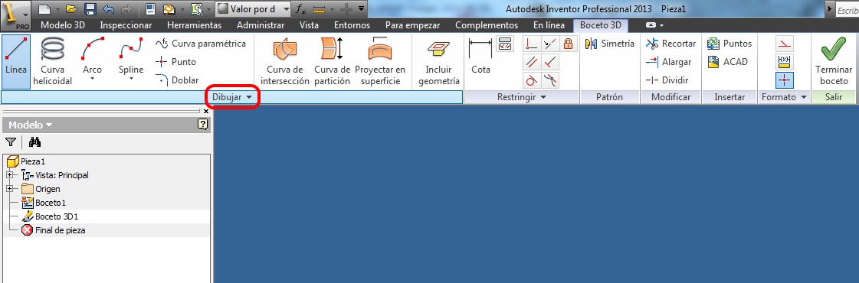Use the Doblar bend tool
This screenshot has width=859, height=283.
[177, 80]
